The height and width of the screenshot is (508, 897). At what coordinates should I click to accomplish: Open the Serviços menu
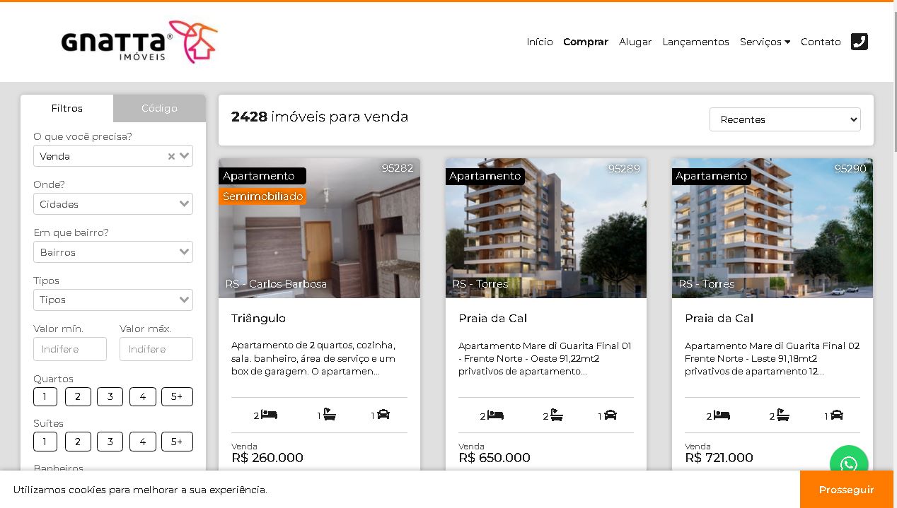765,42
